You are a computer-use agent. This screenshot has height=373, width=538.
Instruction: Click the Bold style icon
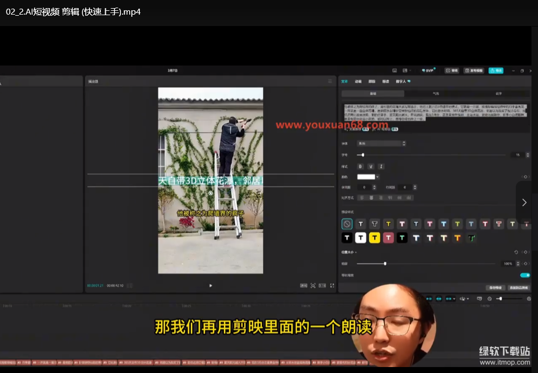click(360, 166)
